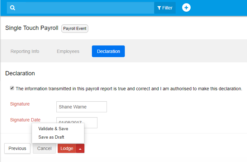Image resolution: width=247 pixels, height=162 pixels.
Task: Click the declaration statement text
Action: 129,89
